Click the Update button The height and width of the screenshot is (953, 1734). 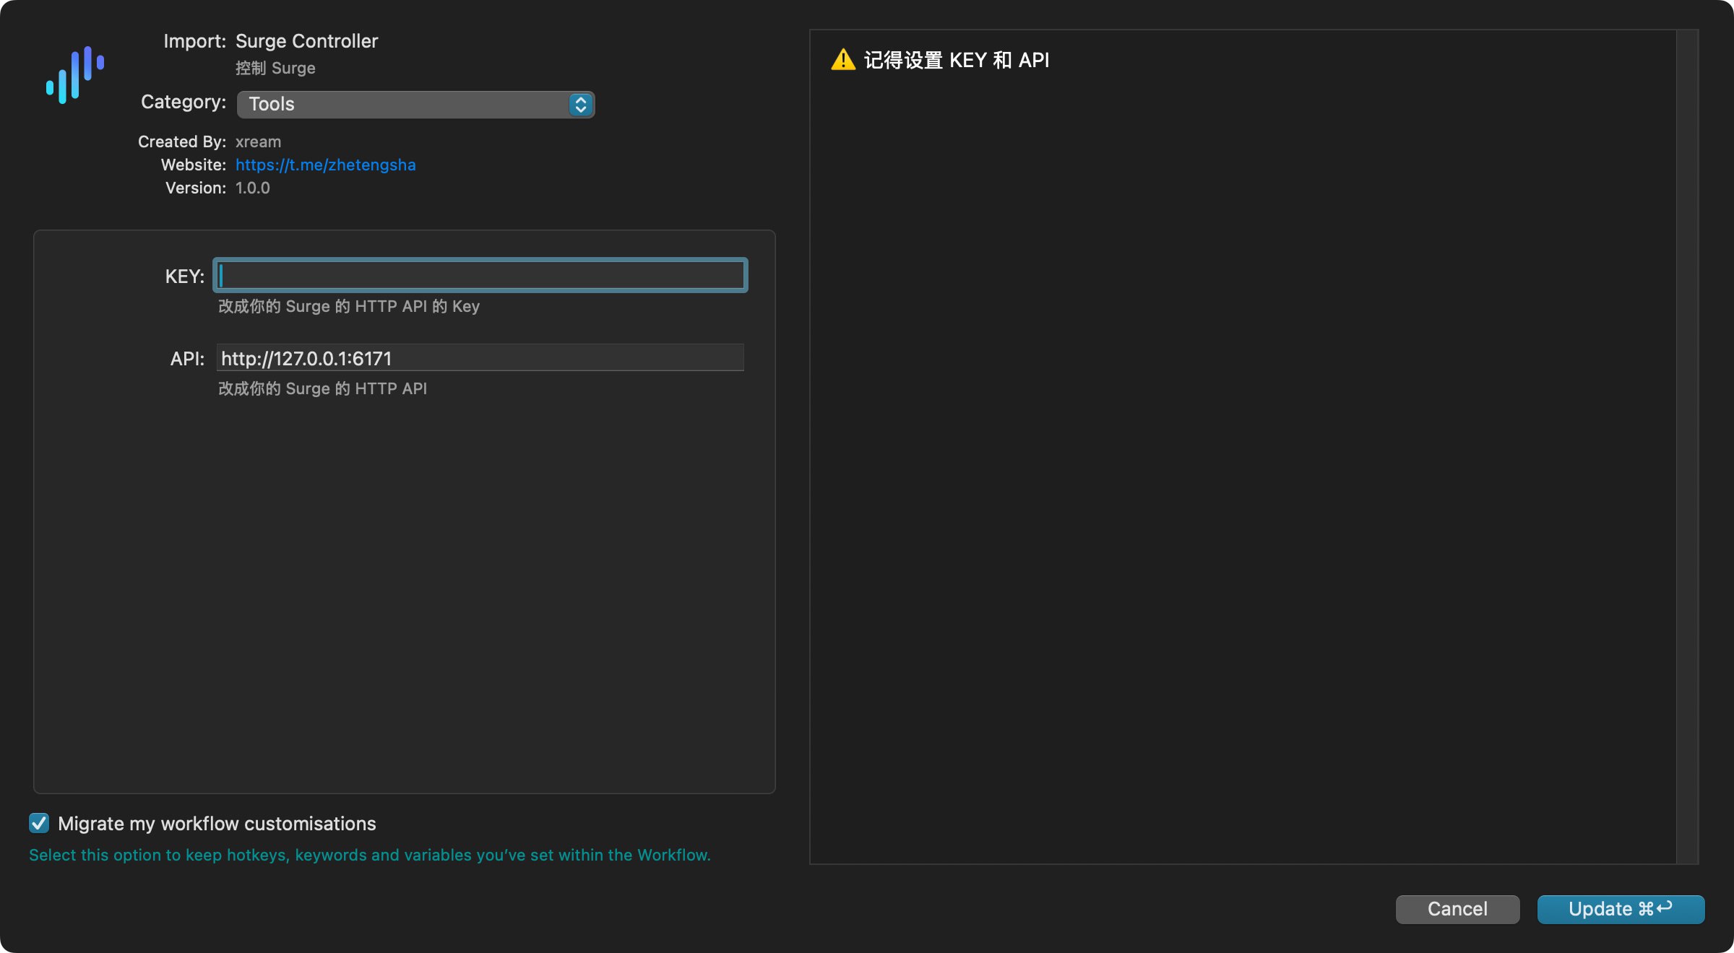point(1621,909)
